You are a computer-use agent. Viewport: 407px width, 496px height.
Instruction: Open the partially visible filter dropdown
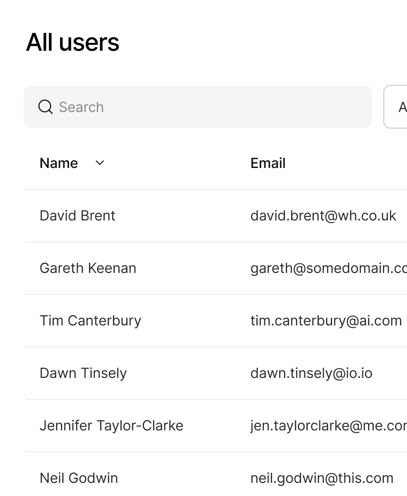coord(396,107)
